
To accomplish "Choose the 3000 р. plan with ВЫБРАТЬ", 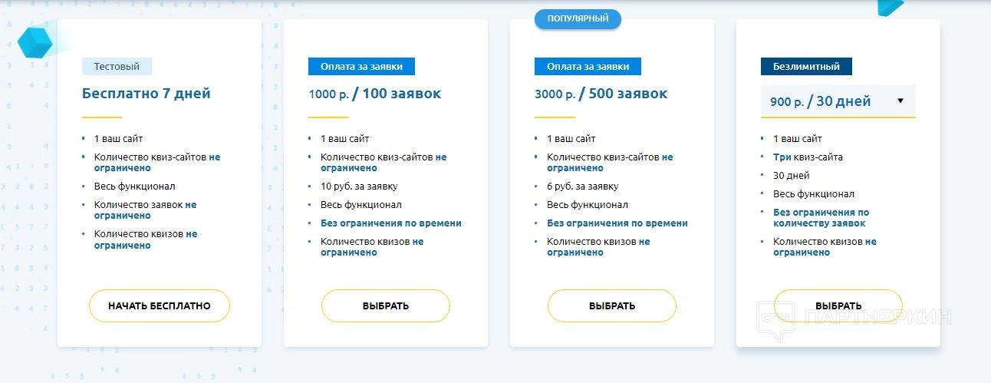I will (611, 305).
